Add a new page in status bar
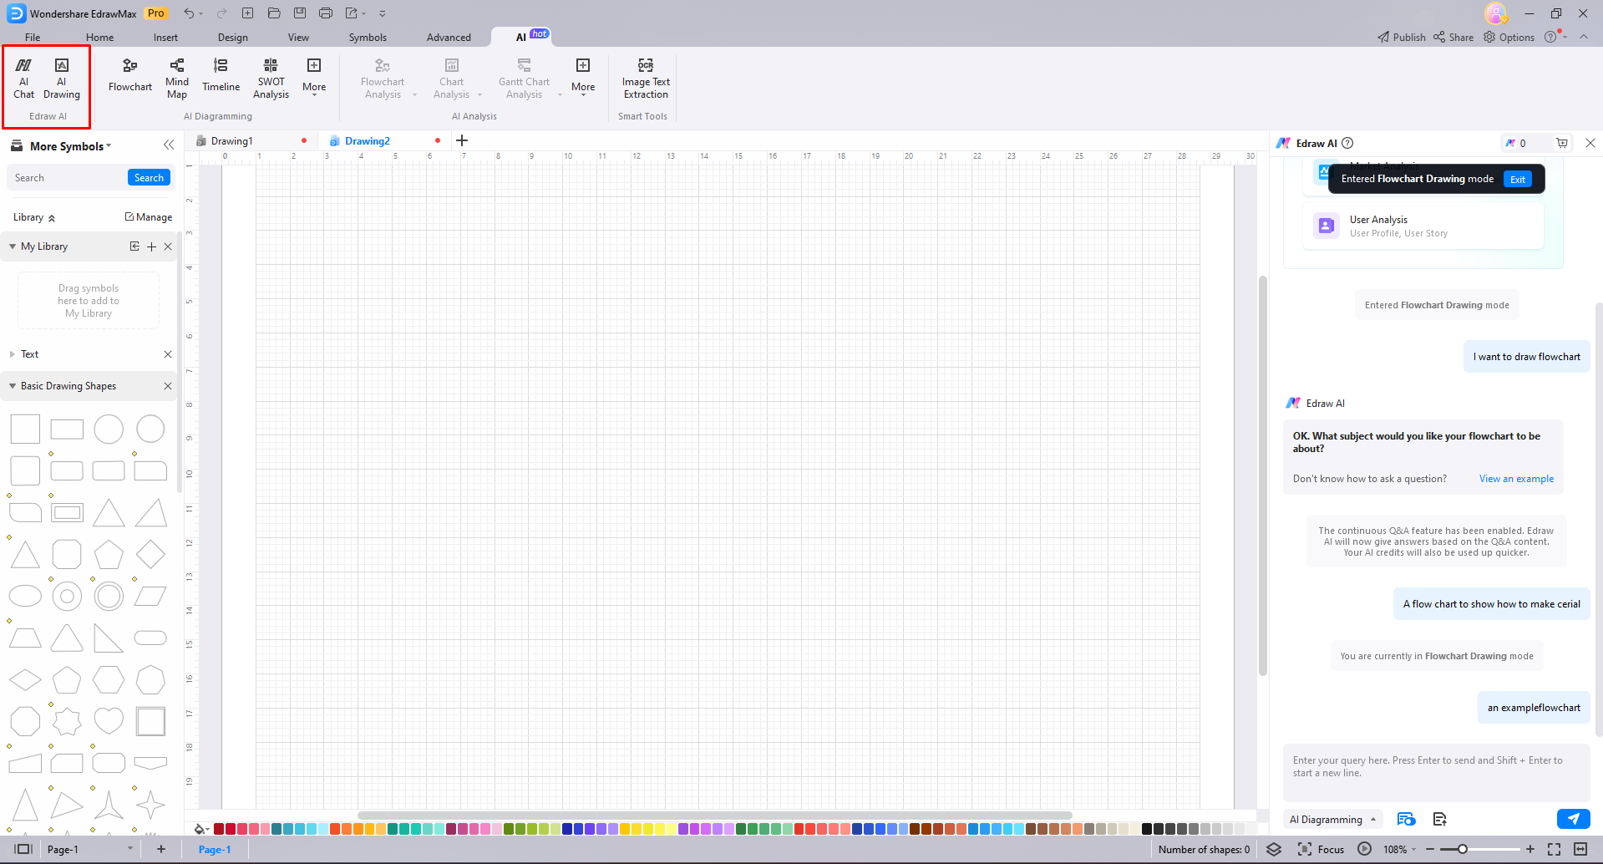1603x864 pixels. (161, 849)
